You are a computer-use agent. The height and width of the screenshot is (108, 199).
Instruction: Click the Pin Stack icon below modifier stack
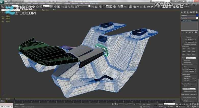183,32
